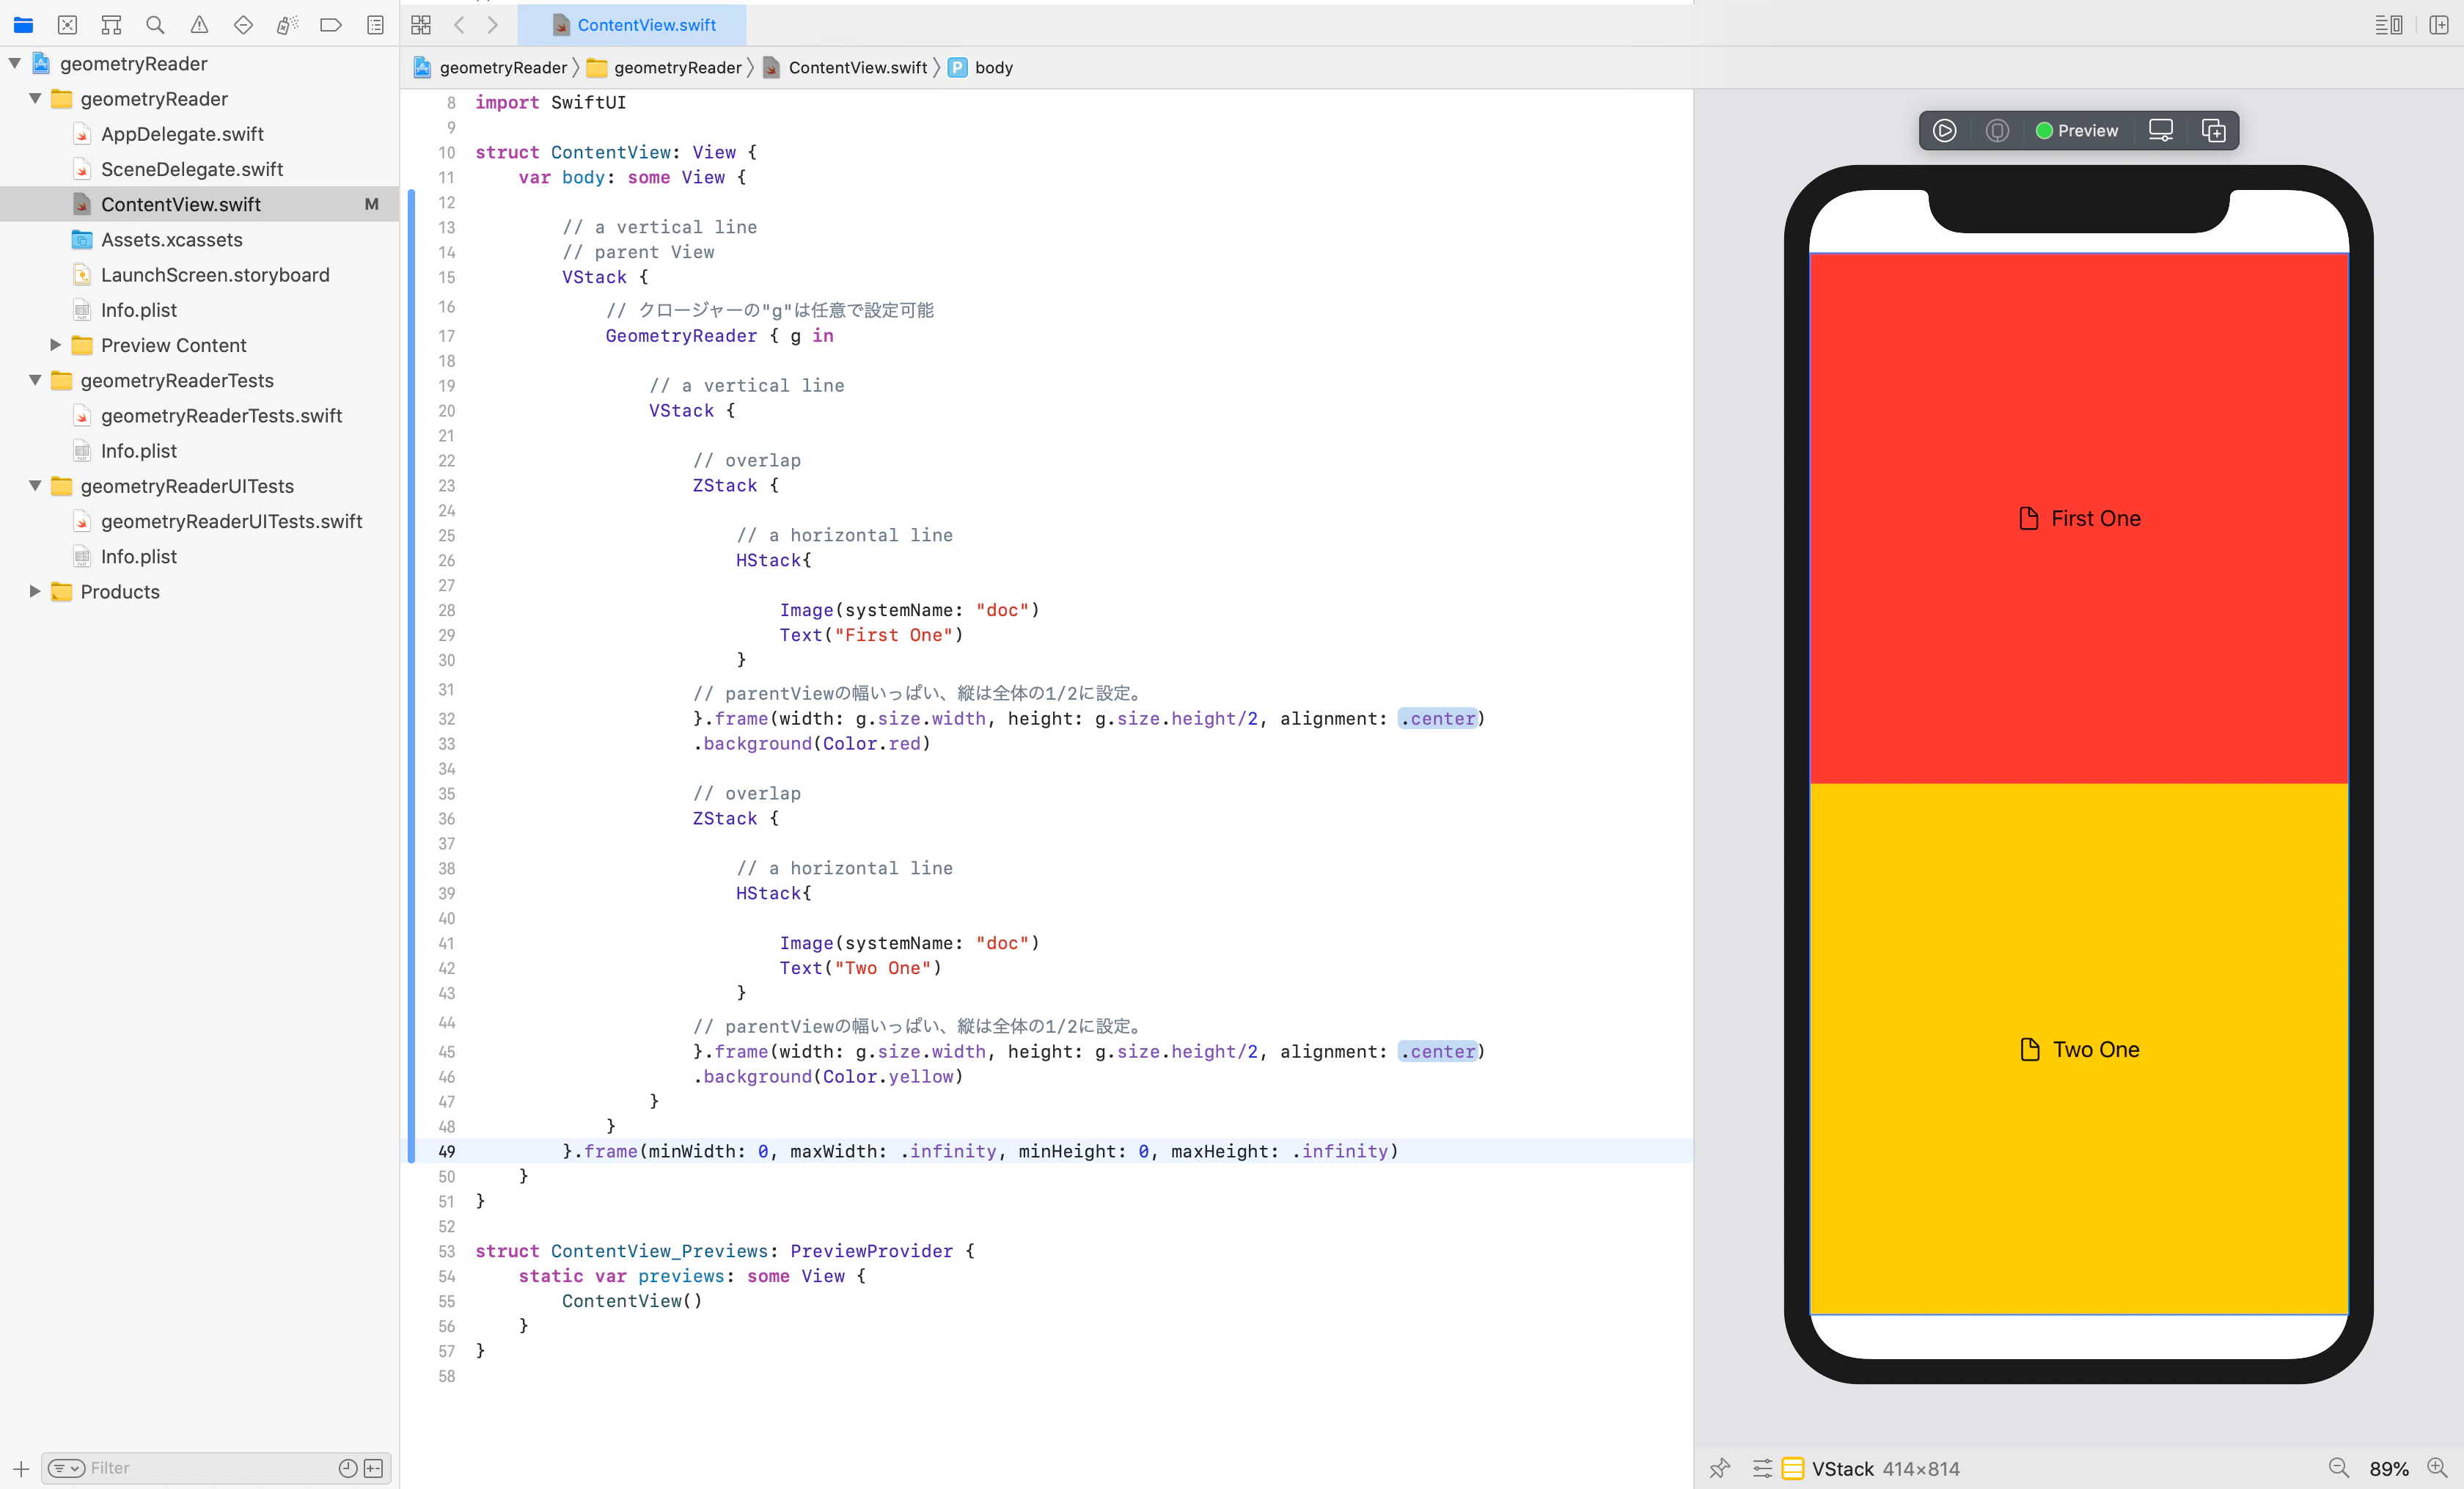This screenshot has width=2464, height=1489.
Task: Toggle recent files filter clock icon
Action: (x=347, y=1468)
